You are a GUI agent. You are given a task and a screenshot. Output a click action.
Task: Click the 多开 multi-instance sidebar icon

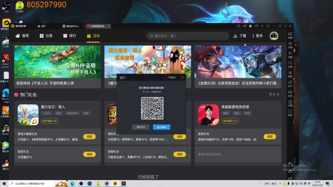[x=290, y=84]
